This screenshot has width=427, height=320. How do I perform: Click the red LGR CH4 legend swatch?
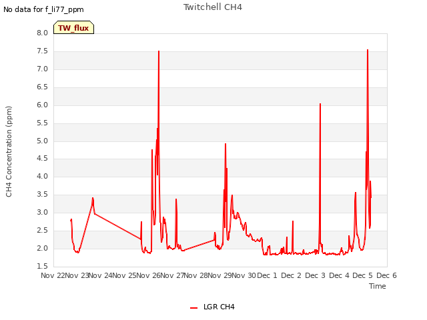point(193,308)
